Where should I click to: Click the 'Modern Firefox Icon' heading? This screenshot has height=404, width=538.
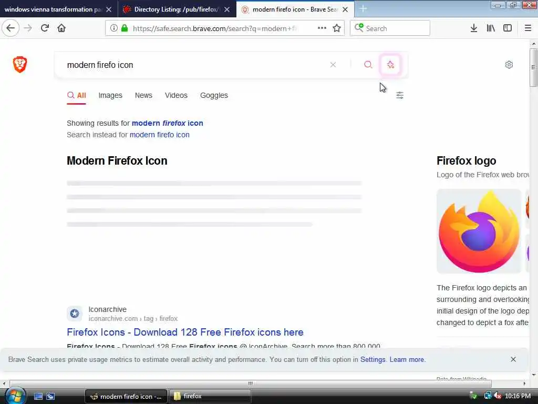pyautogui.click(x=117, y=161)
